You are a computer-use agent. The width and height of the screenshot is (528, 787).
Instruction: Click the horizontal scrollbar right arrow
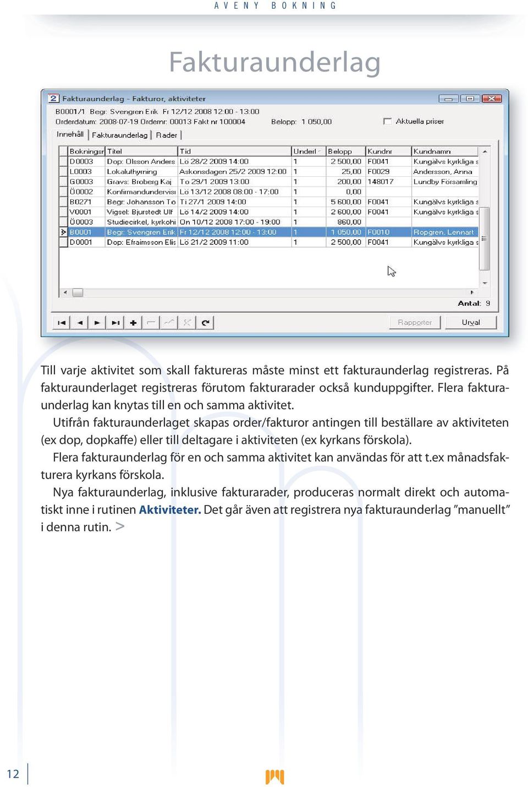472,292
